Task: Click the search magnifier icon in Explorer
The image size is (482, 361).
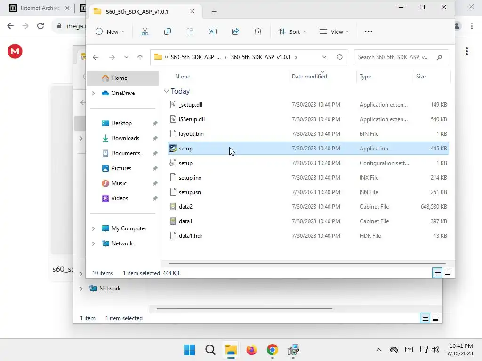Action: tap(439, 57)
